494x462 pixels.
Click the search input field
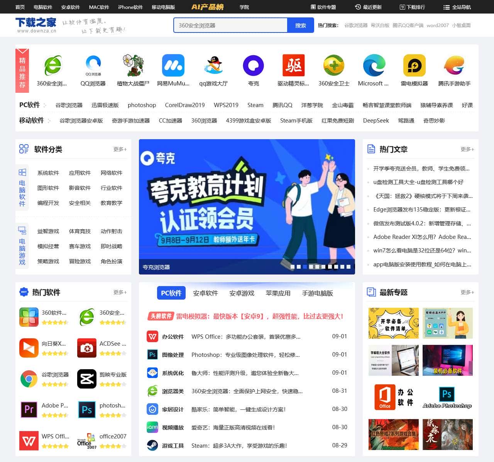point(230,26)
